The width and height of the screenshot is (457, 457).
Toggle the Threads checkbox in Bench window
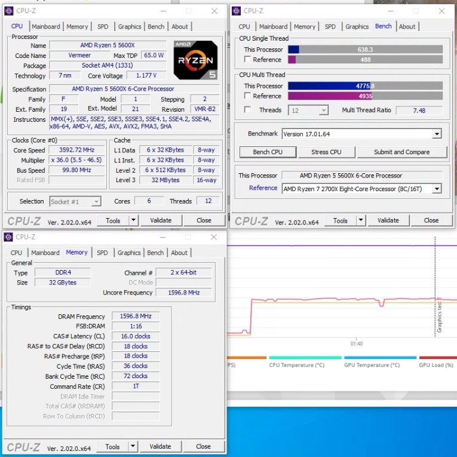point(247,110)
